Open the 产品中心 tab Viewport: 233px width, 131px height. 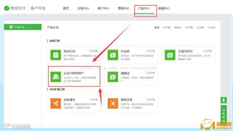click(144, 8)
